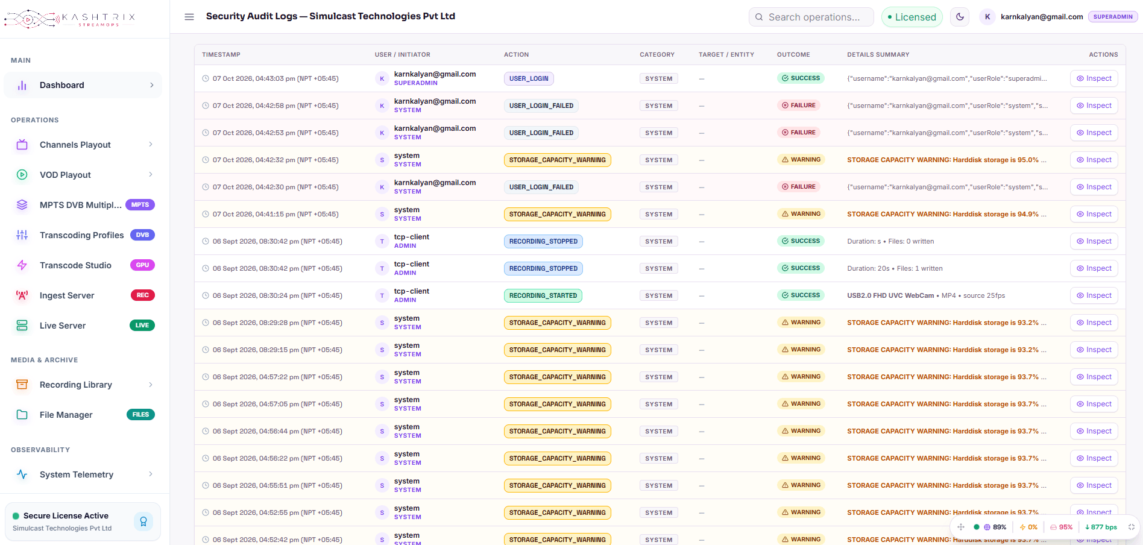Screen dimensions: 1143x545
Task: Open System Telemetry pulse icon
Action: (x=22, y=474)
